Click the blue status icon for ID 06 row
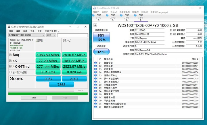Screen dimensions: 207x125 click(x=95, y=78)
